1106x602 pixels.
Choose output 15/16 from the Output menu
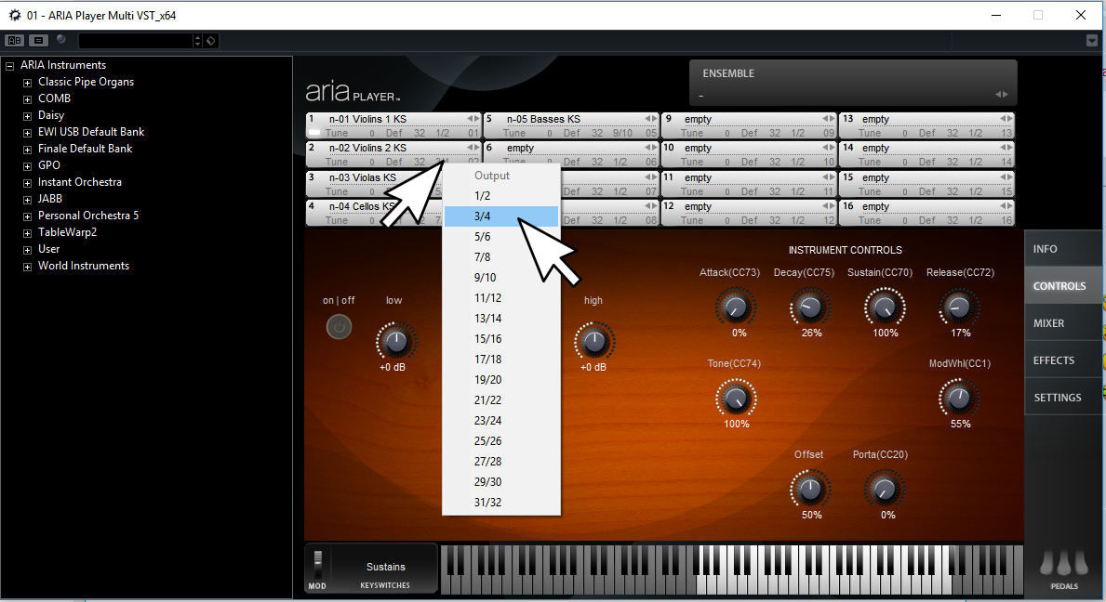point(501,339)
